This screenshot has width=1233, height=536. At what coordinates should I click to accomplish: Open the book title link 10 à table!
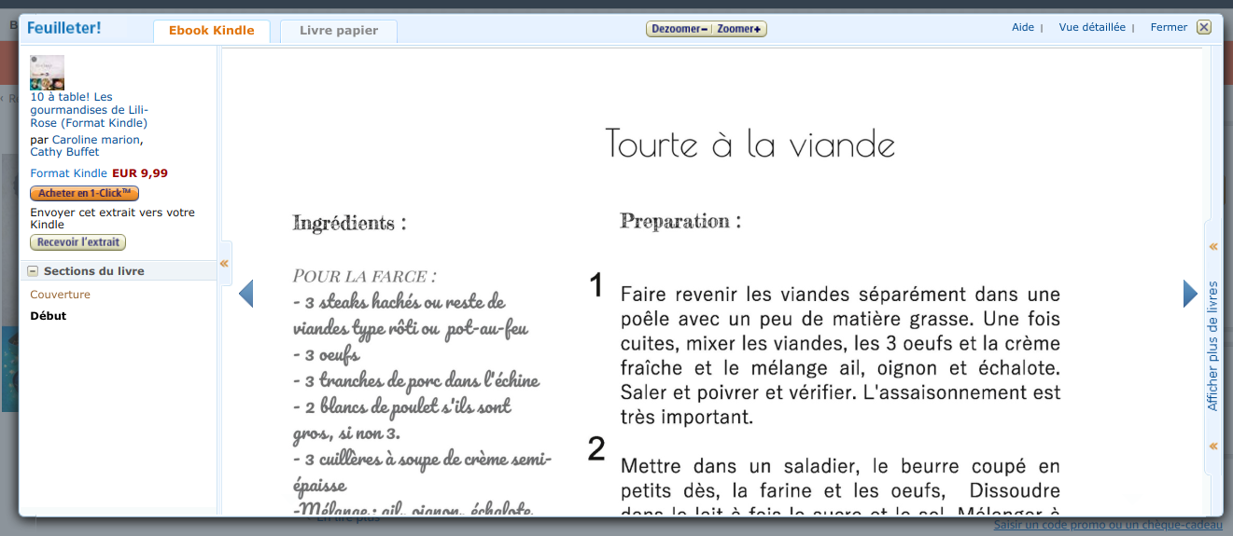pyautogui.click(x=90, y=110)
